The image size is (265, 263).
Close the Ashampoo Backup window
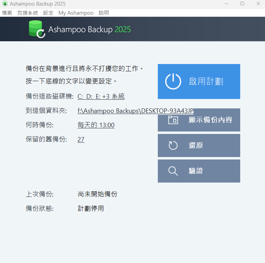(258, 4)
